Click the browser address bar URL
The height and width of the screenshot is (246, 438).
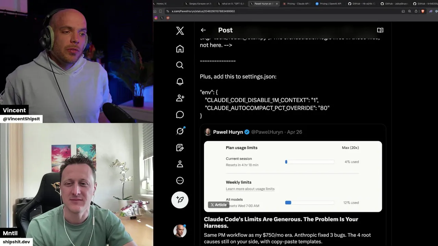coord(203,11)
